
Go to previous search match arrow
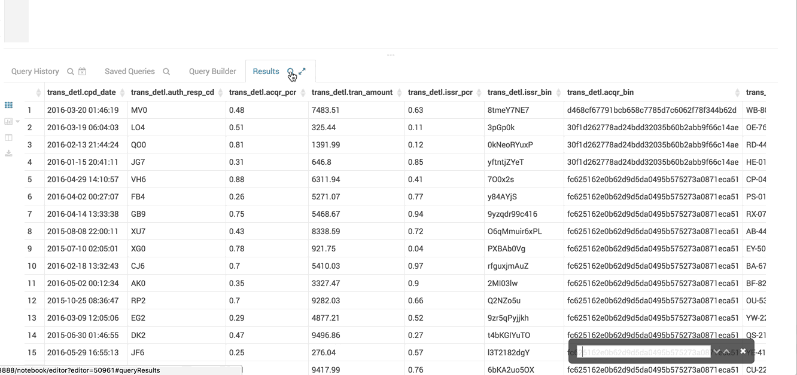(726, 351)
